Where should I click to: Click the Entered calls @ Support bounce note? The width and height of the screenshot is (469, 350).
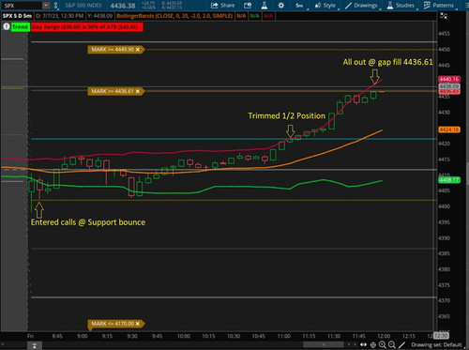click(88, 222)
